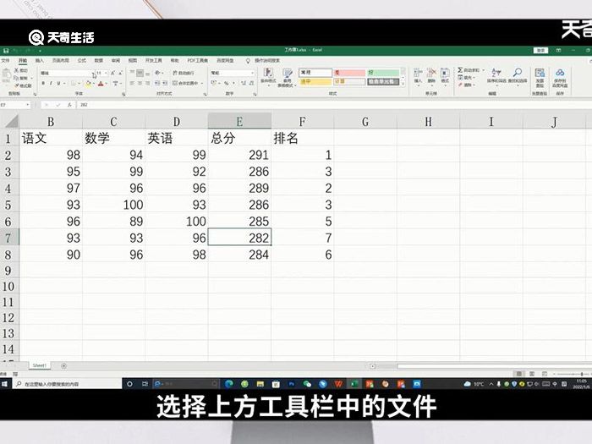Screen dimensions: 592x444
Task: Switch to page layout view in status bar
Action: [x=532, y=374]
